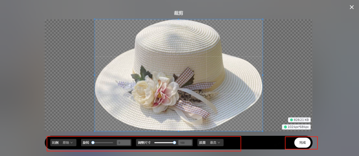Click the 裁剪 title text

pyautogui.click(x=178, y=13)
